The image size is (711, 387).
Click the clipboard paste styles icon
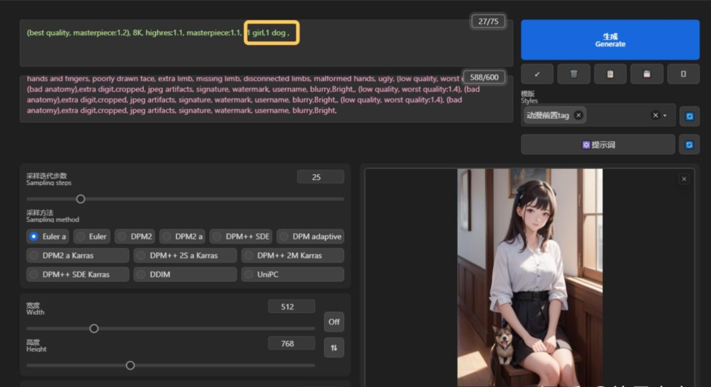[x=610, y=74]
